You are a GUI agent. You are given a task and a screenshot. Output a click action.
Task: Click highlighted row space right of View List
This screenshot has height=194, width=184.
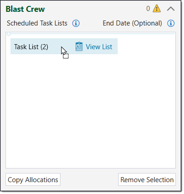115,46
